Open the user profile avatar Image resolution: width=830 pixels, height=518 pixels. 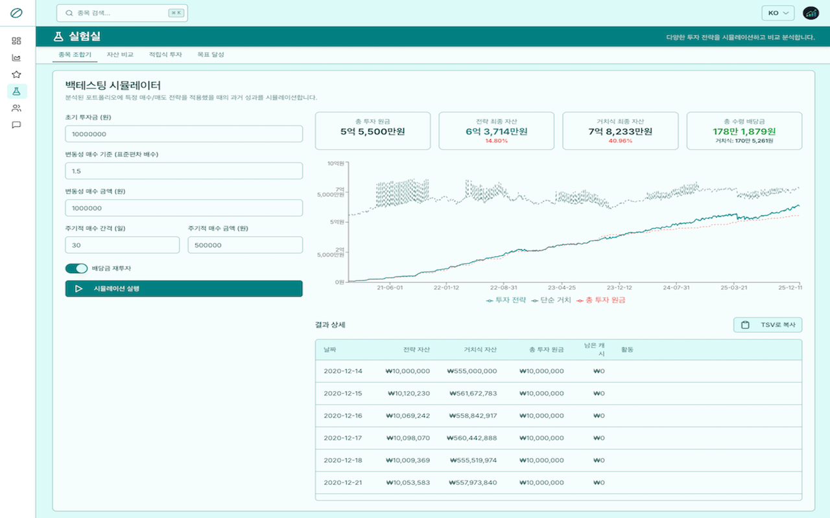pos(811,13)
